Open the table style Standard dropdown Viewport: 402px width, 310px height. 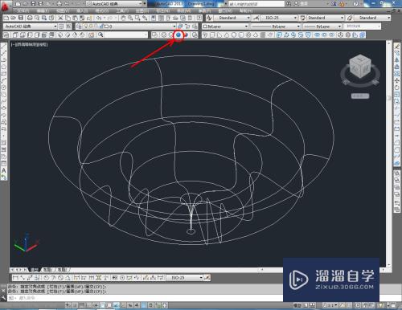[x=325, y=18]
